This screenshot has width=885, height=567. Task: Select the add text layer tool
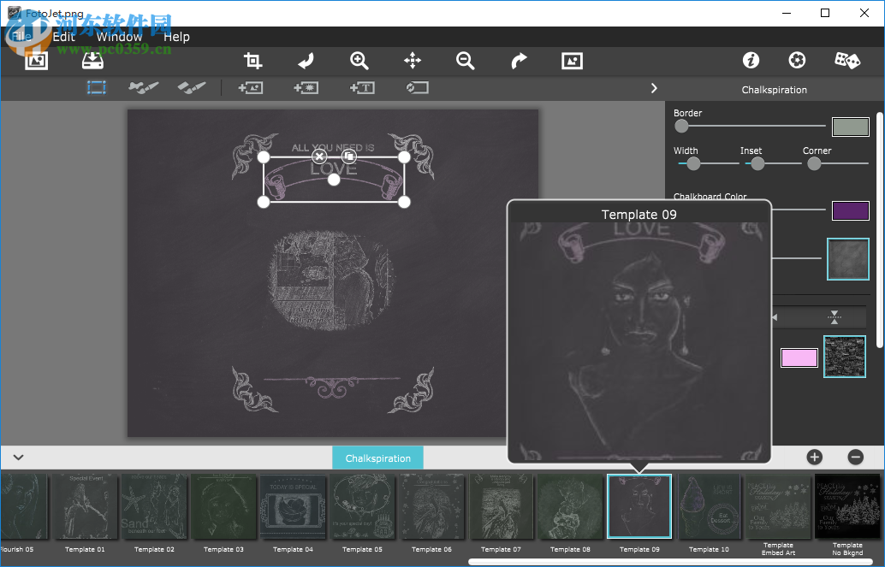coord(362,88)
